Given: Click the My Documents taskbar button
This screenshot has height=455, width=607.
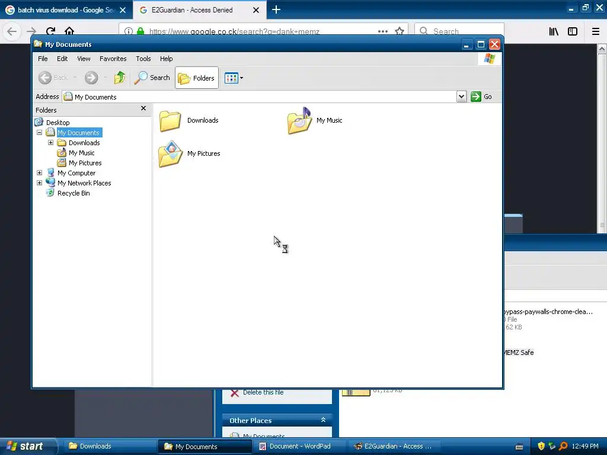Looking at the screenshot, I should (x=205, y=446).
